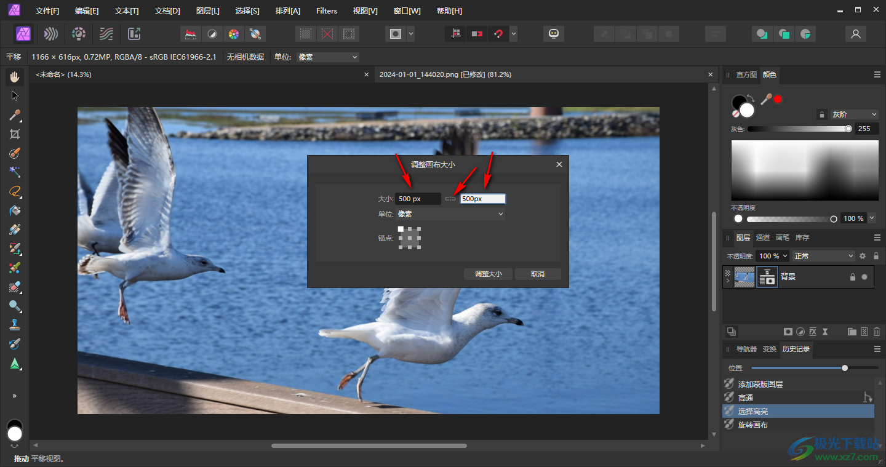Image resolution: width=886 pixels, height=467 pixels.
Task: Select the freehand lasso selection tool
Action: 15,191
